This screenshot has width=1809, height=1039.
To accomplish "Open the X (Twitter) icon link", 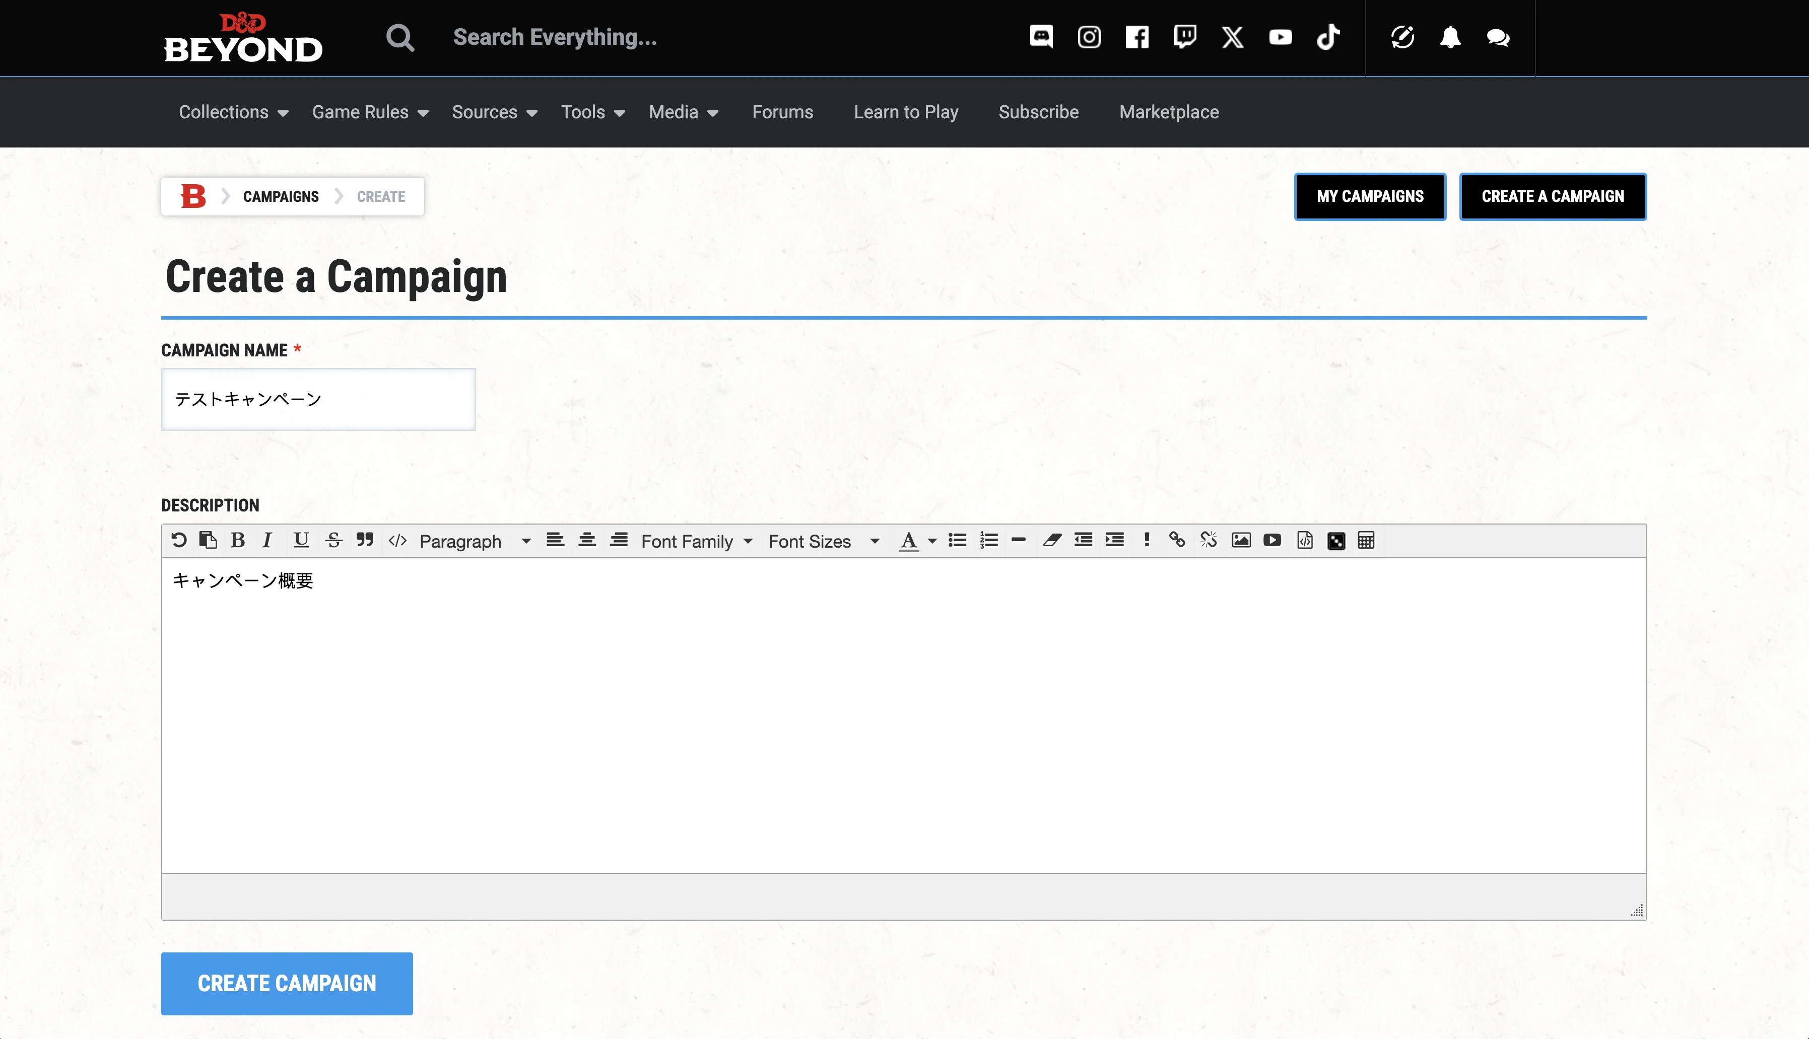I will (1232, 36).
